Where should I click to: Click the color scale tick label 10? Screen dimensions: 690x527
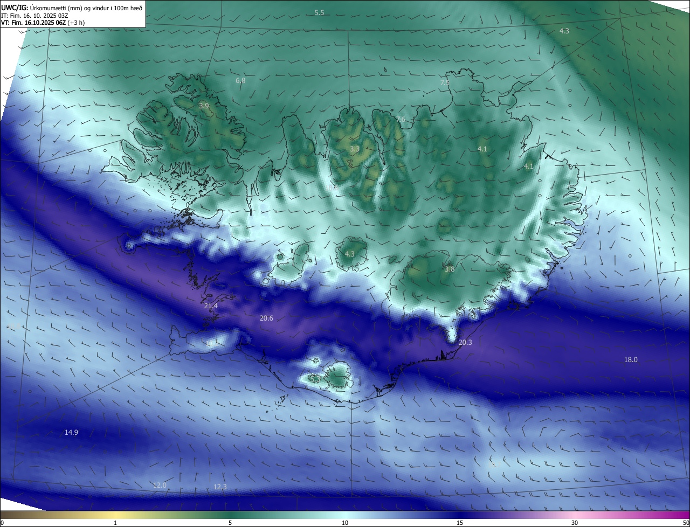click(x=345, y=523)
